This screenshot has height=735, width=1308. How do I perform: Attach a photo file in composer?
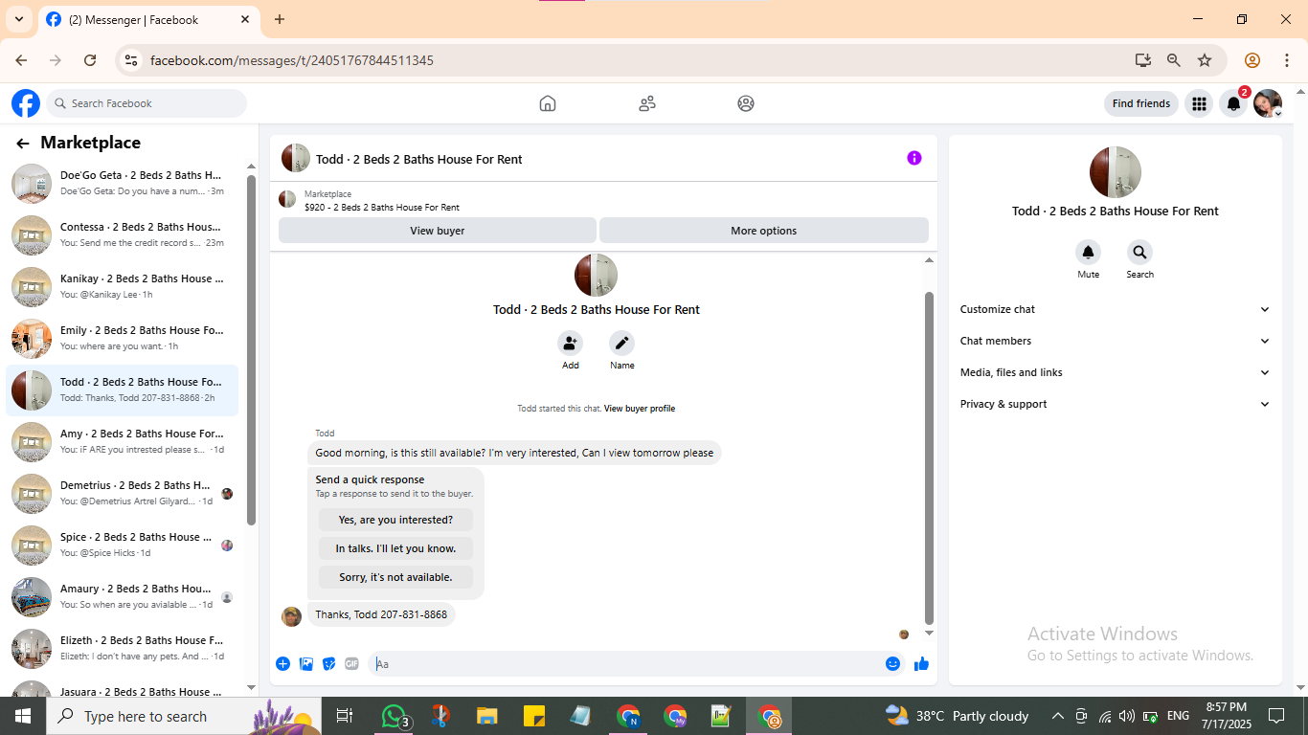coord(306,663)
